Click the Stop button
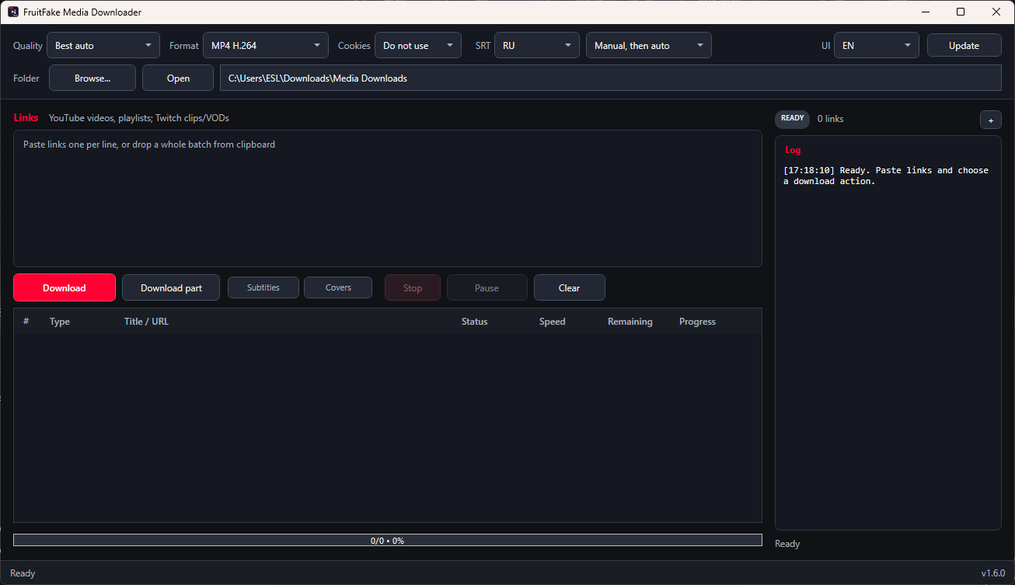Screen dimensions: 1015x585 pos(413,287)
